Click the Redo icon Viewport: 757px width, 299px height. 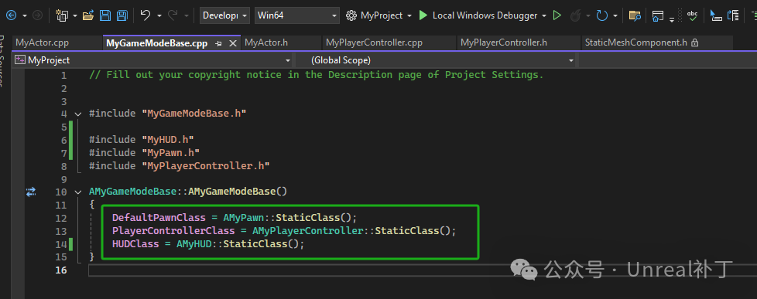pos(173,15)
